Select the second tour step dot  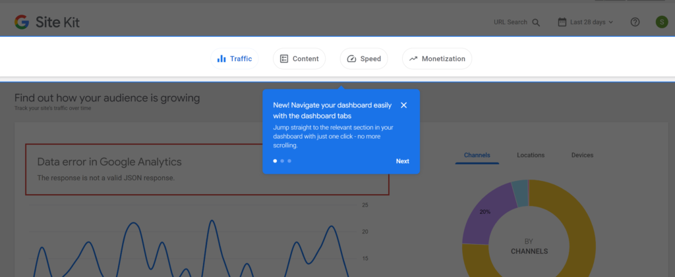click(x=282, y=161)
